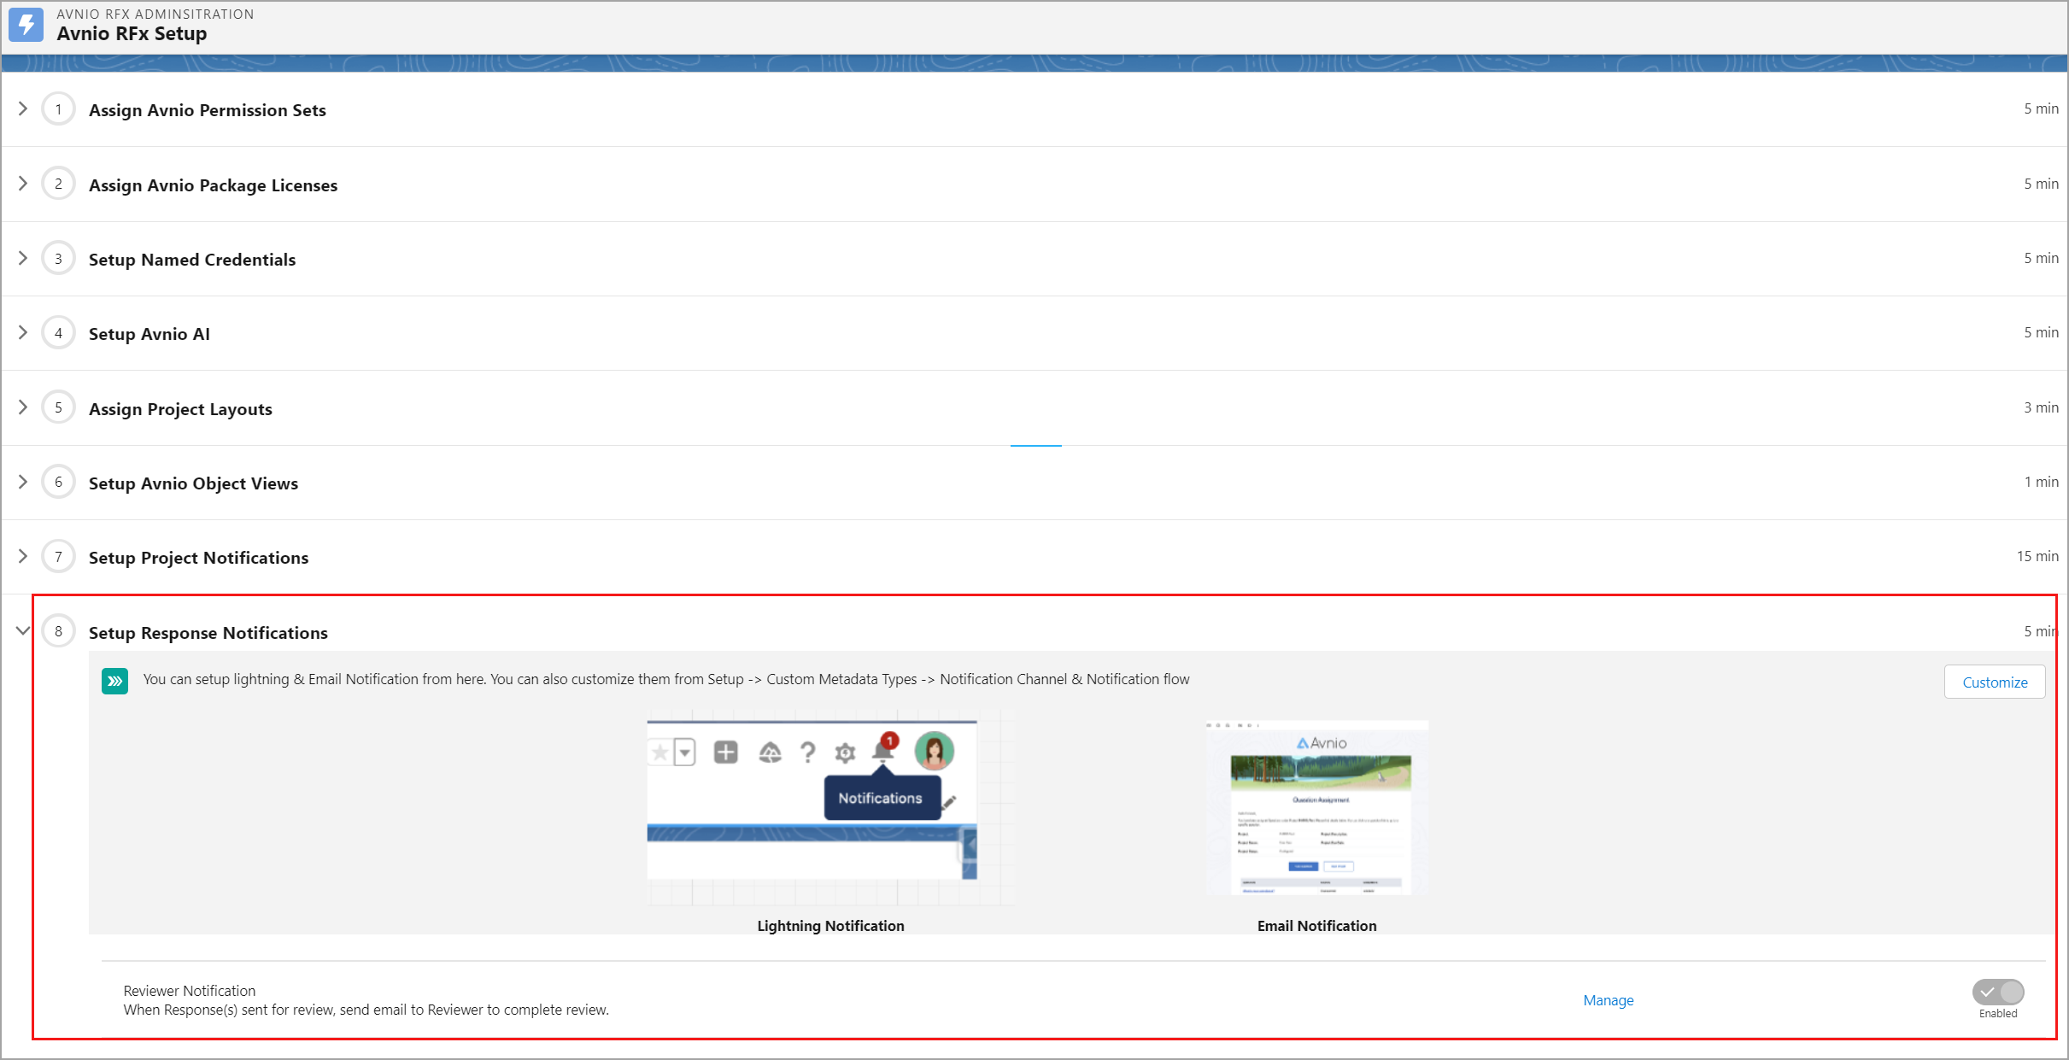Select the Assign Avnio Permission Sets title
Image resolution: width=2069 pixels, height=1060 pixels.
[208, 110]
